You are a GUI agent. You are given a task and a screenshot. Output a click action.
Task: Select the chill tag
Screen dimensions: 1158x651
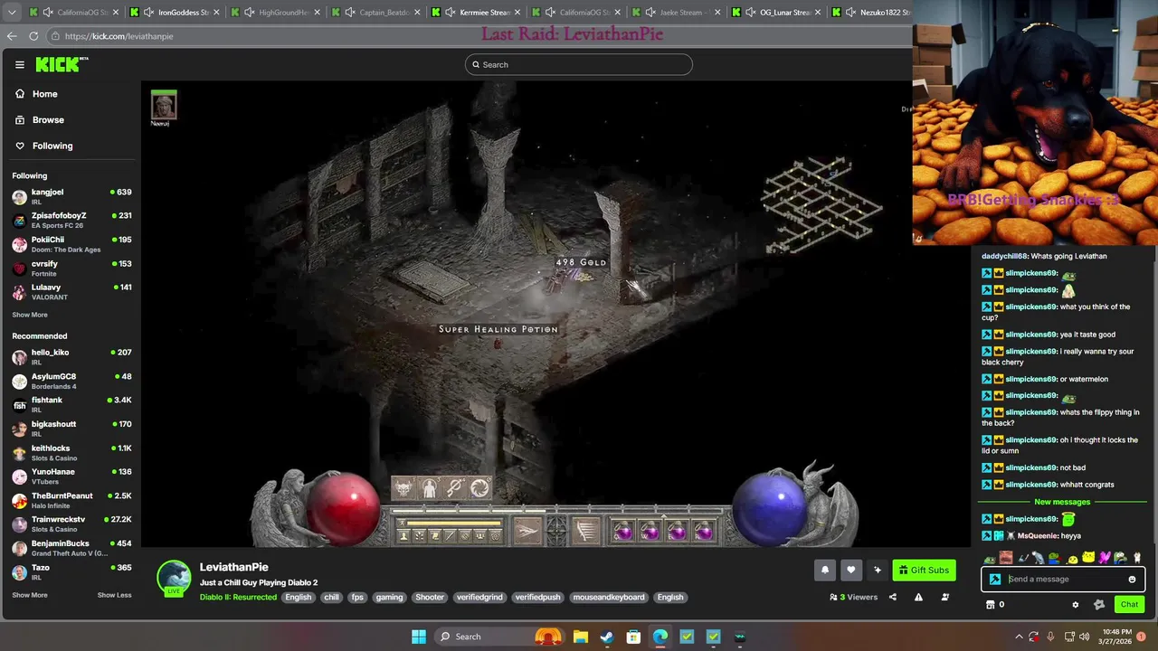coord(331,597)
